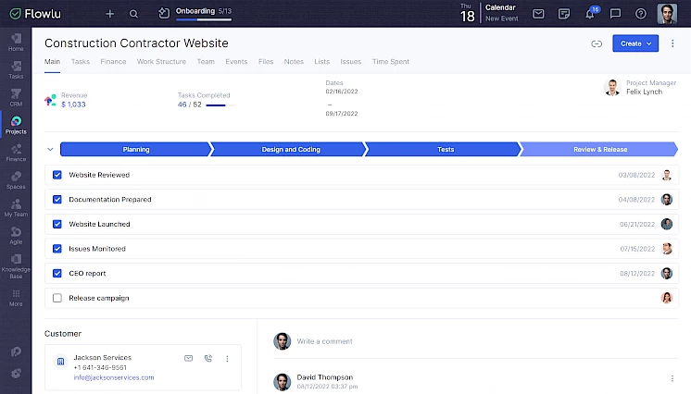Screen dimensions: 691x394
Task: Open the help question mark icon
Action: [x=641, y=14]
